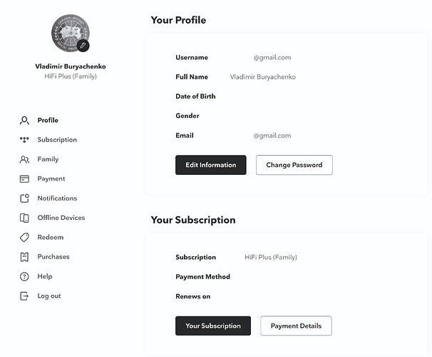
Task: Click the pencil edit icon on avatar
Action: pos(83,46)
